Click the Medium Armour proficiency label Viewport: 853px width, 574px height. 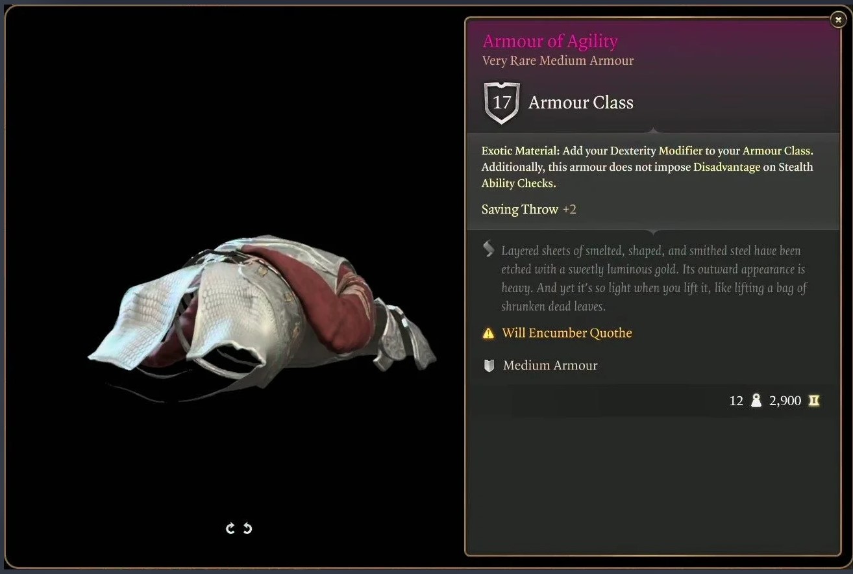coord(550,366)
